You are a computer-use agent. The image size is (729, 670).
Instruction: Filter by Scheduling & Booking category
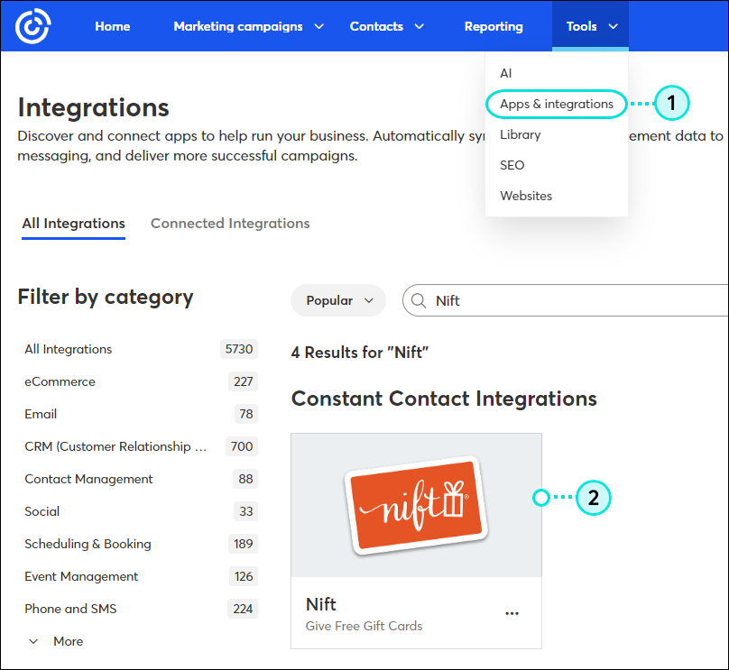point(141,544)
